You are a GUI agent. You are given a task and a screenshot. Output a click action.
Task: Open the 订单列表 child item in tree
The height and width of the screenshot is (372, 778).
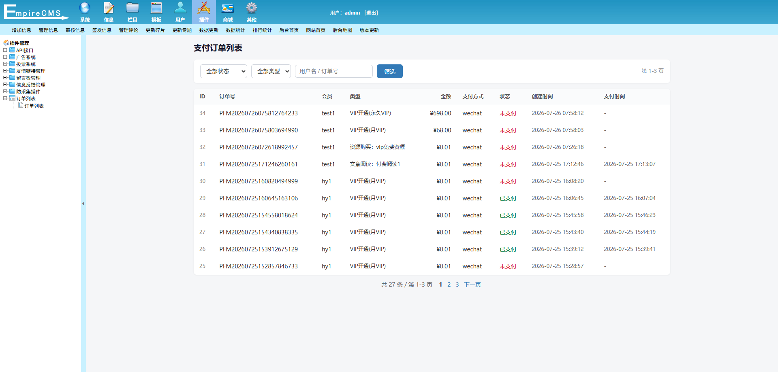click(34, 106)
